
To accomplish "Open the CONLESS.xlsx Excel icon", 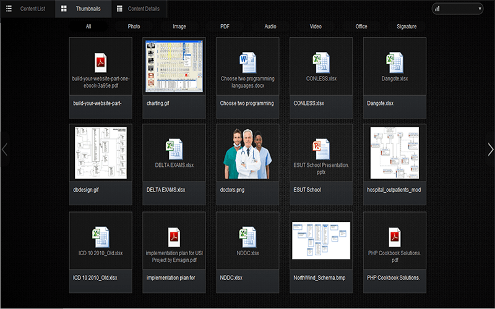I will click(321, 62).
